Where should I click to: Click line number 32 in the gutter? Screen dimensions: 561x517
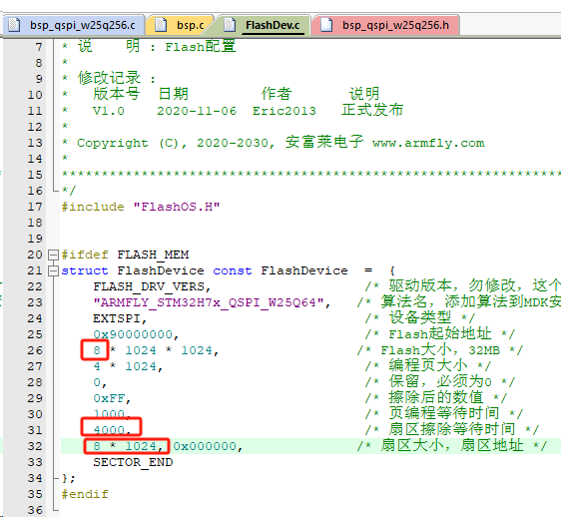[x=35, y=446]
